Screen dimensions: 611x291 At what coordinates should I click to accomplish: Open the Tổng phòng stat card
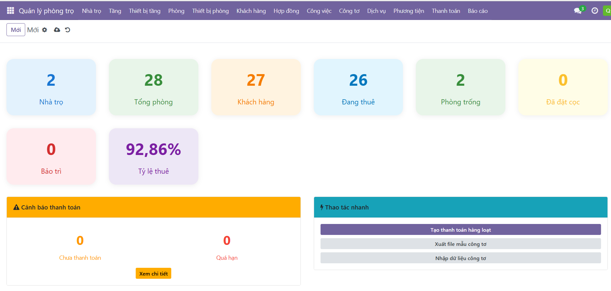pyautogui.click(x=153, y=87)
